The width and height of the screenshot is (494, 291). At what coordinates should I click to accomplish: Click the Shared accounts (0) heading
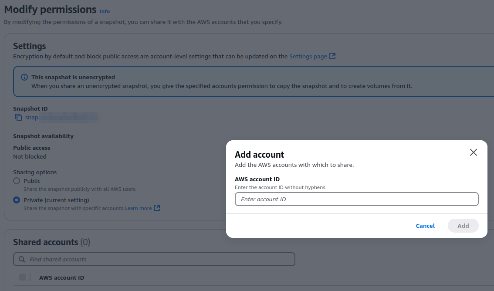52,242
